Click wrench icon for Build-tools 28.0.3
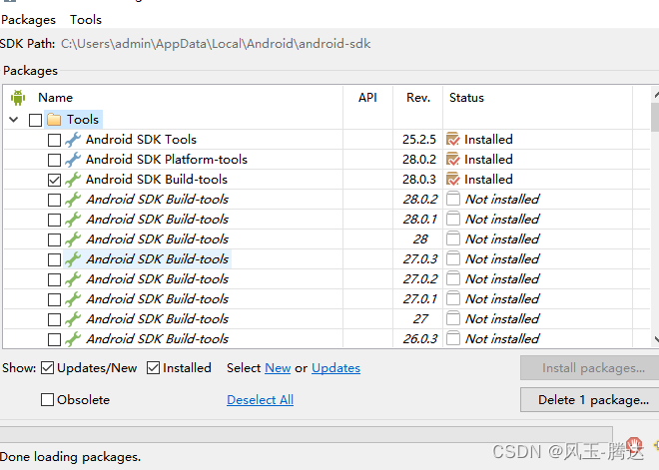Image resolution: width=659 pixels, height=470 pixels. coord(73,180)
